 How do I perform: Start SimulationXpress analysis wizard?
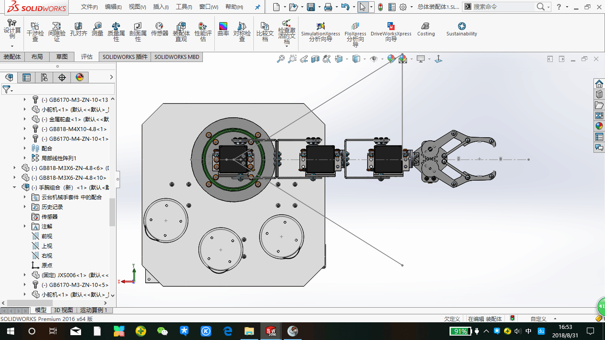pos(321,32)
